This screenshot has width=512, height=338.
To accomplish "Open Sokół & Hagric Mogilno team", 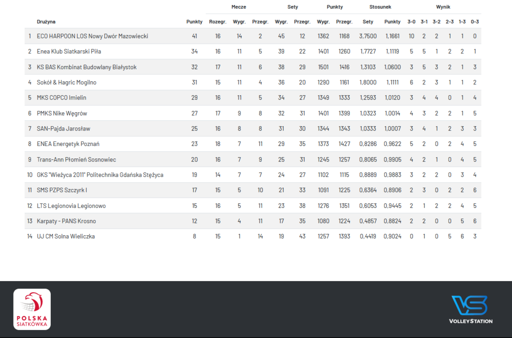I will [67, 83].
